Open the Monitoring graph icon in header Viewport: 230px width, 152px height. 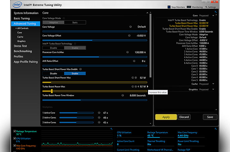click(189, 7)
